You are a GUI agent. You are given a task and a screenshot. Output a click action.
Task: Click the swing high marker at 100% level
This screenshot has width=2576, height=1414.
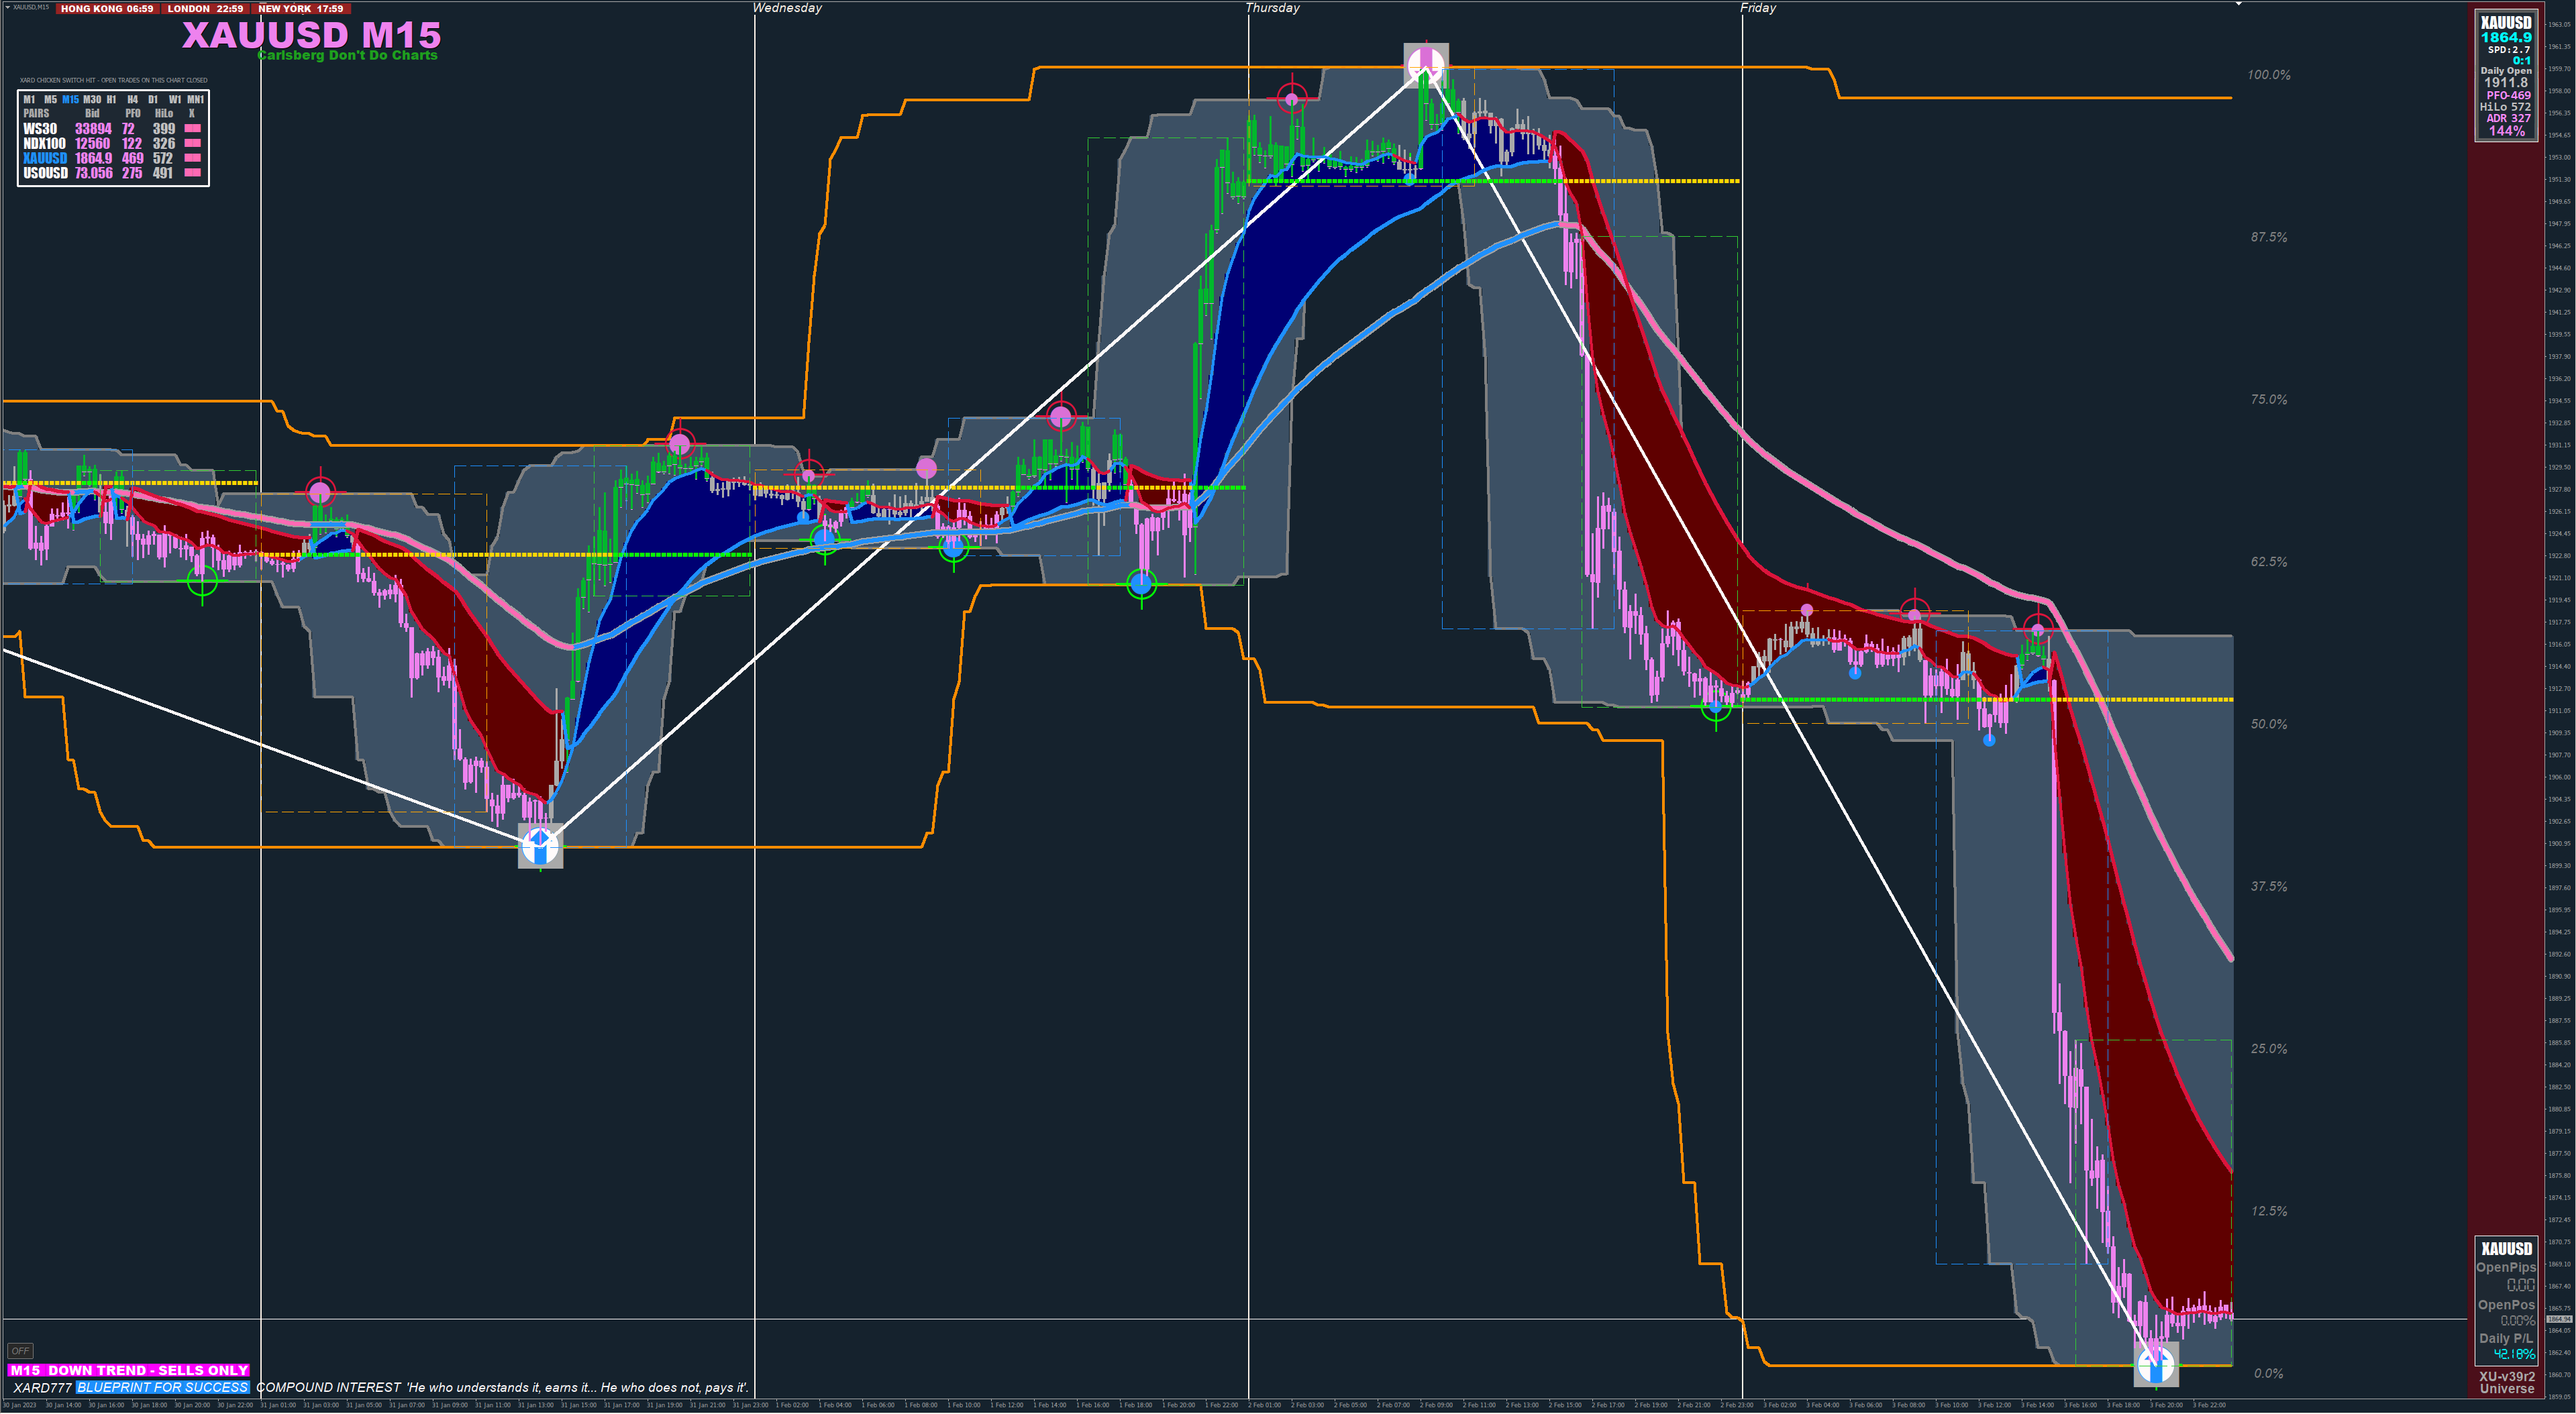tap(1425, 65)
